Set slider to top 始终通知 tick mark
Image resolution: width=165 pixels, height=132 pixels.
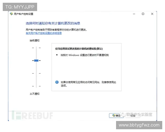coord(36,48)
